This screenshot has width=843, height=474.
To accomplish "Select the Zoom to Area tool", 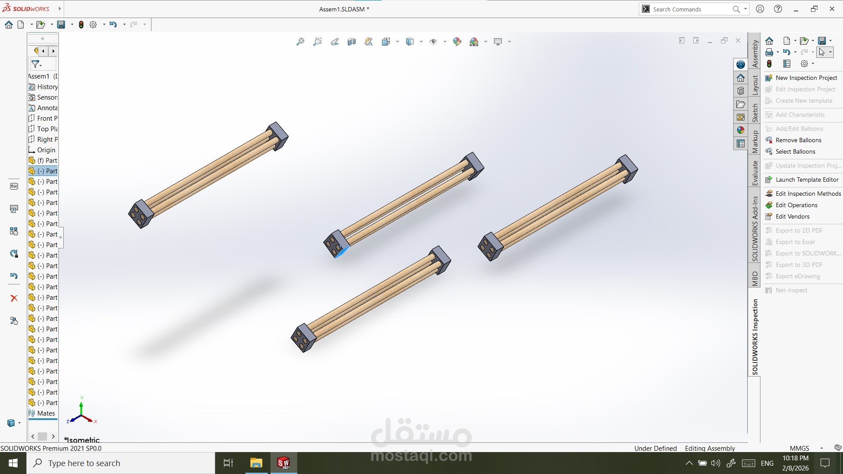I will click(x=317, y=42).
